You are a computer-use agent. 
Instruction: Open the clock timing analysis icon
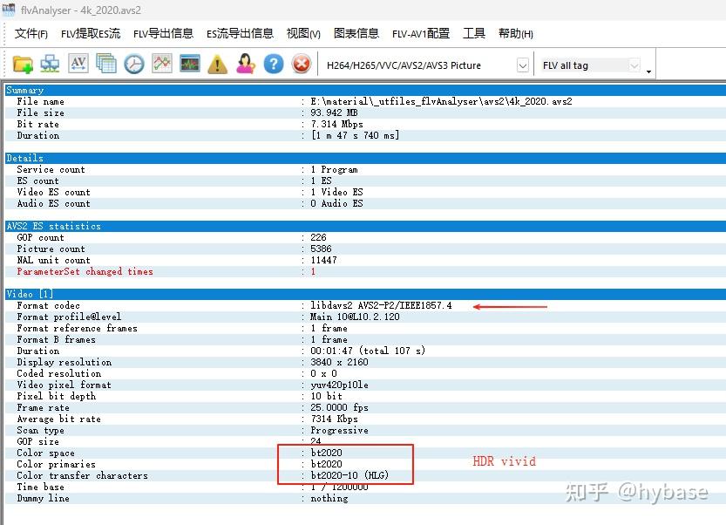133,63
